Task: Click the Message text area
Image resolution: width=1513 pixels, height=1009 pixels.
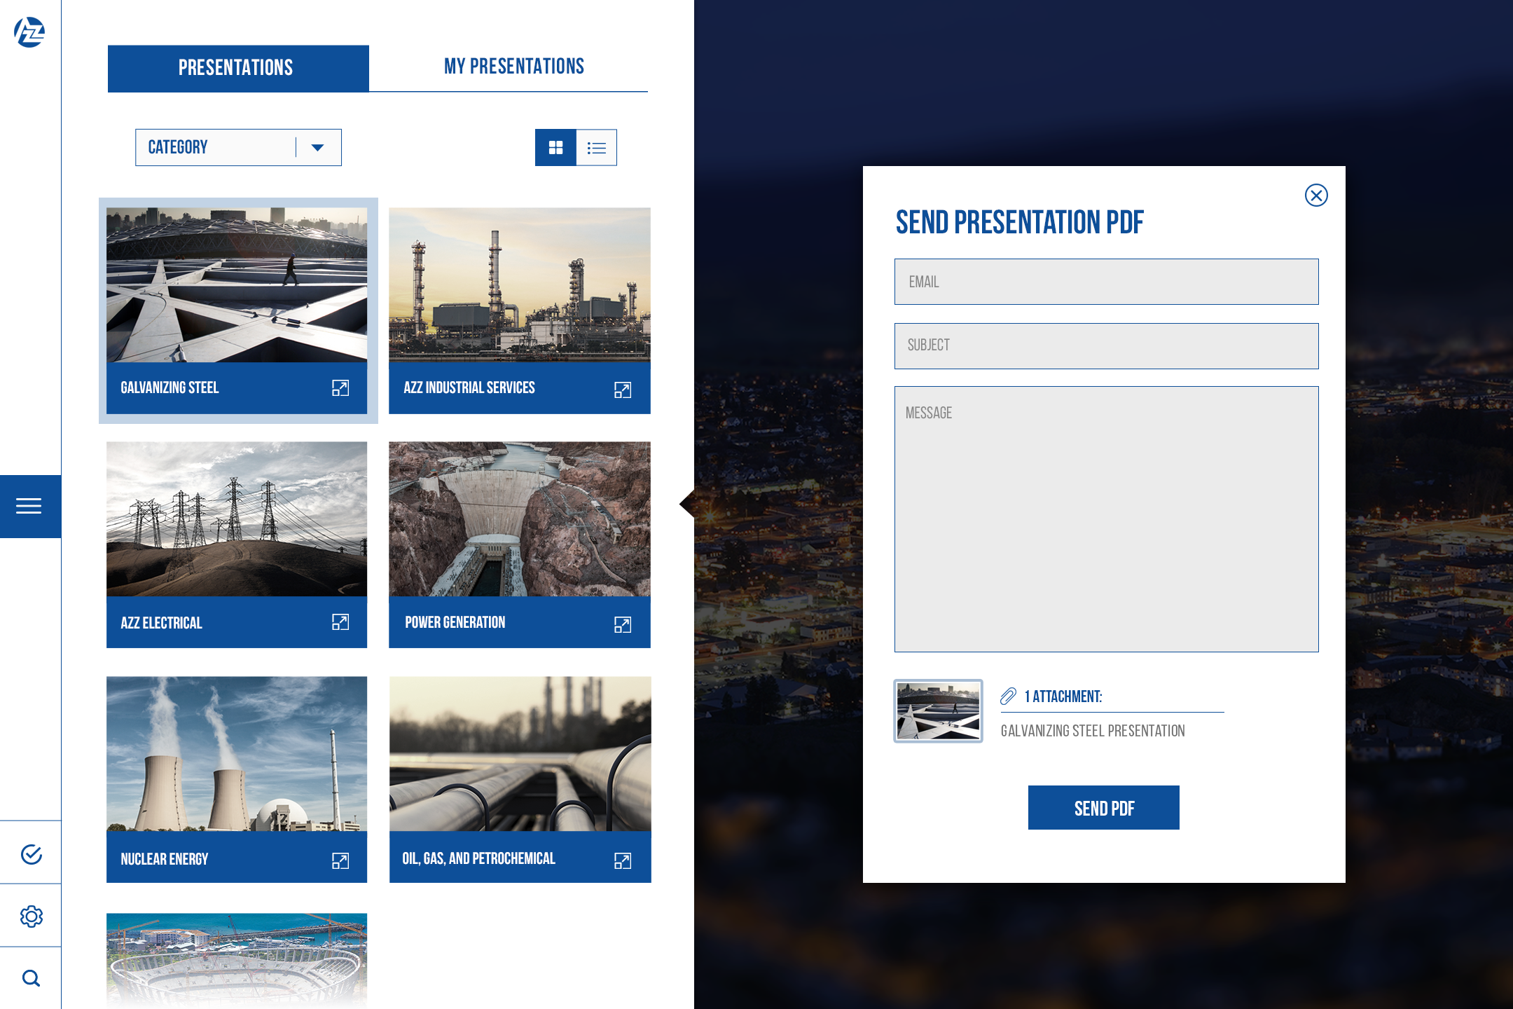Action: click(1106, 519)
